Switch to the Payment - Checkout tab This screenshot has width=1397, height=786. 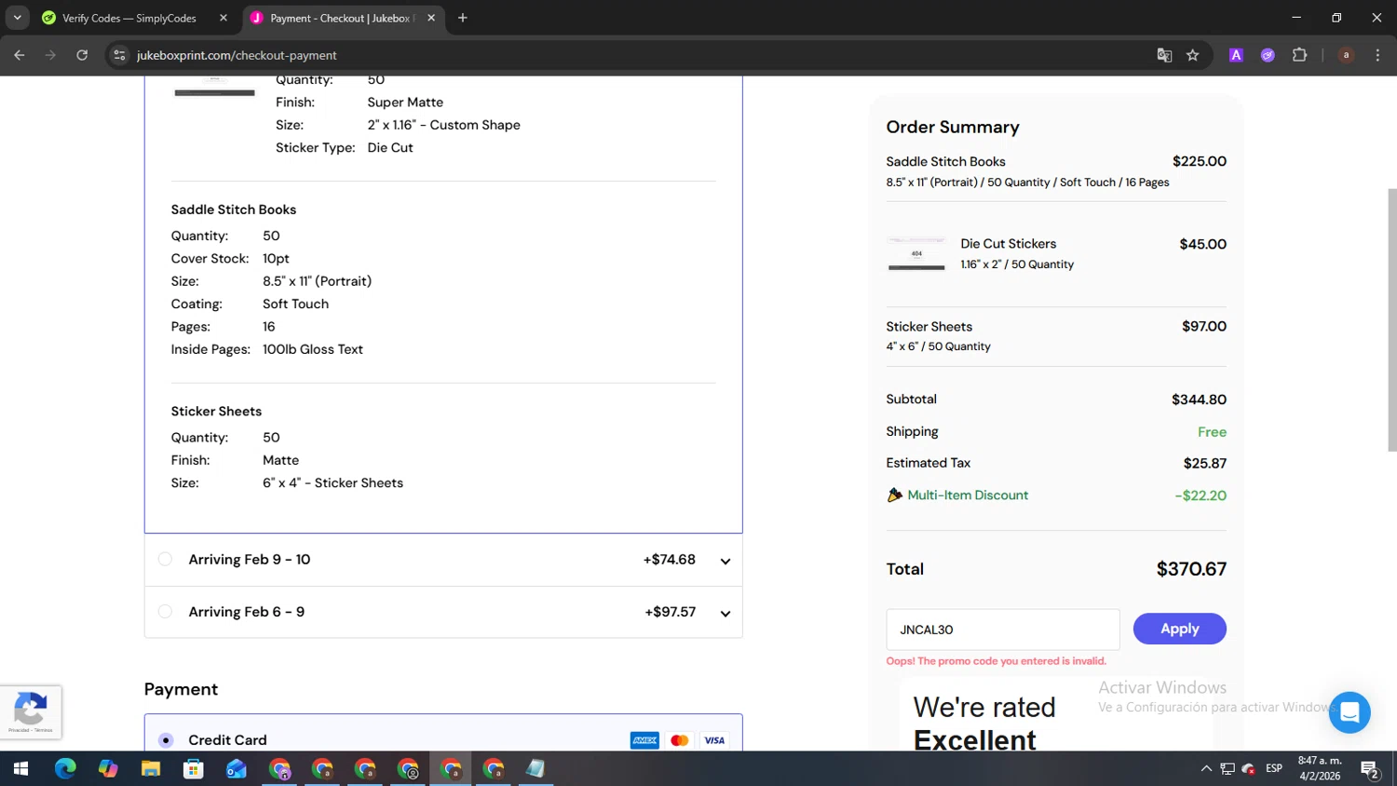(343, 18)
